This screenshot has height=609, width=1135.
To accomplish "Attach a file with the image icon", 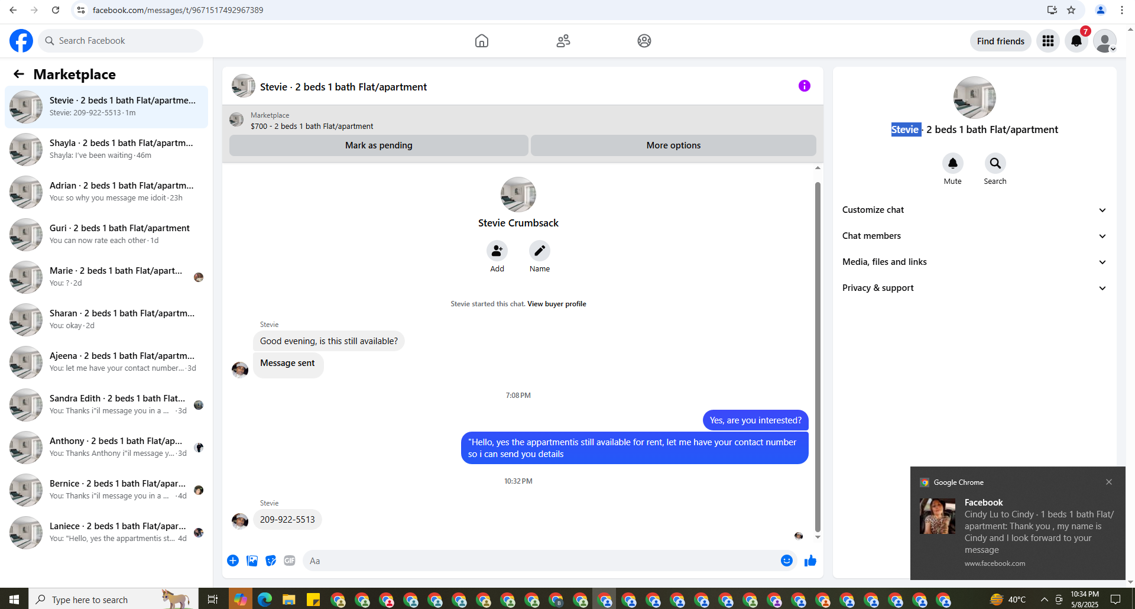I will [x=252, y=561].
